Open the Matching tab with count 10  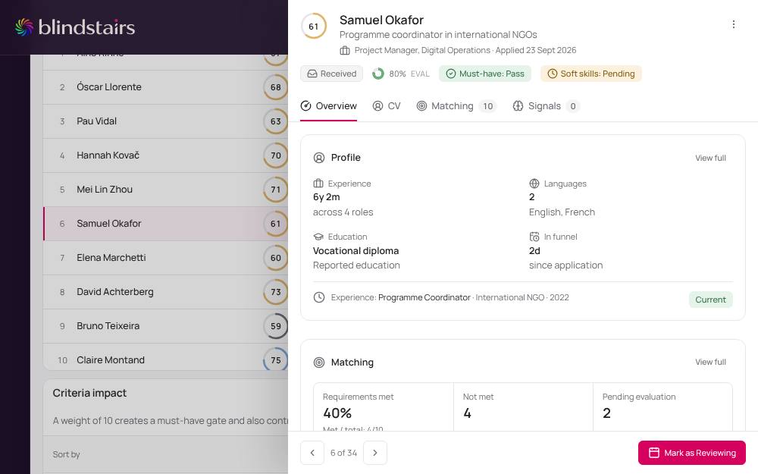pos(456,106)
